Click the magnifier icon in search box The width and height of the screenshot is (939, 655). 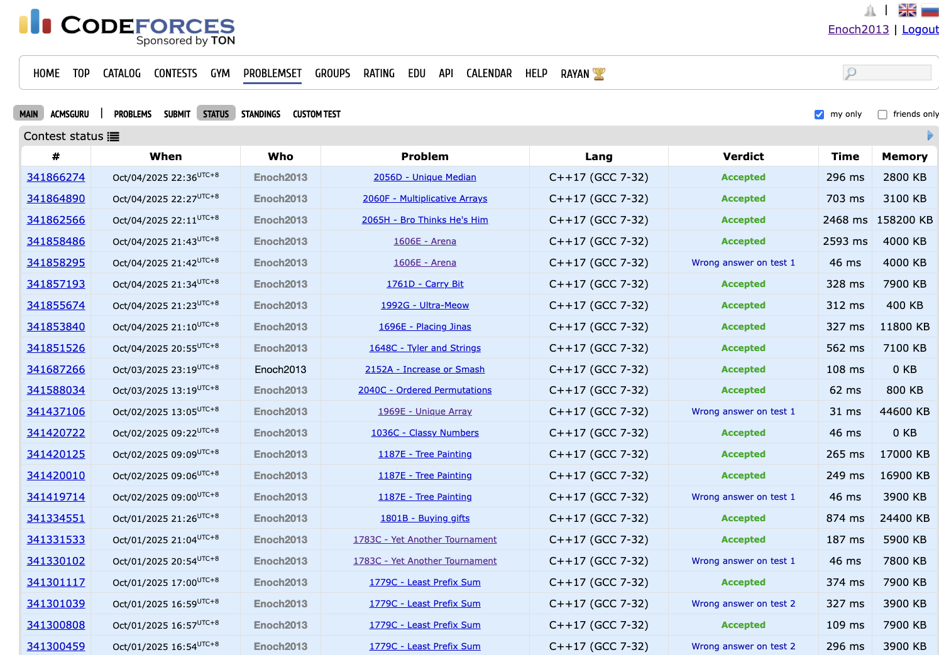(x=851, y=73)
